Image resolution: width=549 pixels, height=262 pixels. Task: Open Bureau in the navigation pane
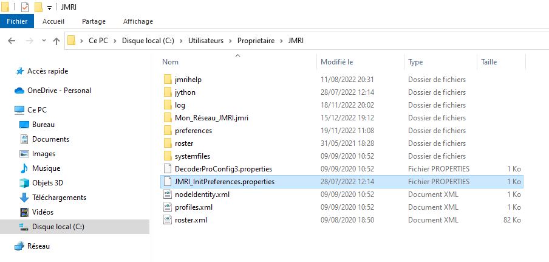click(43, 125)
